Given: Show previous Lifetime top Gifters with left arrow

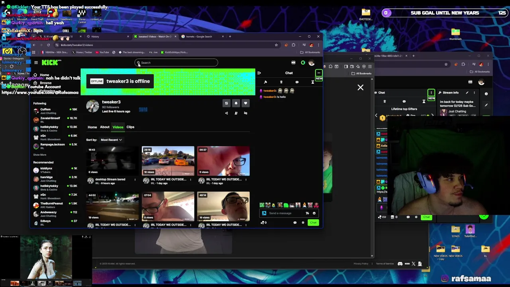Looking at the screenshot, I should click(x=376, y=116).
